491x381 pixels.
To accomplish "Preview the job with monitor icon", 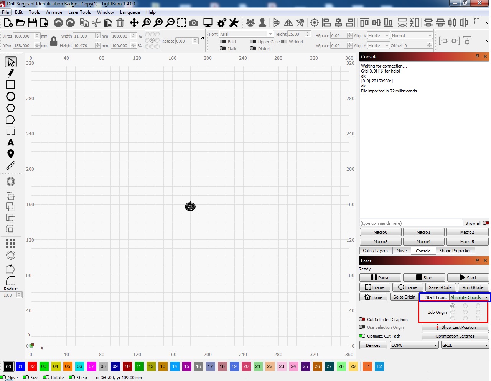I will (x=208, y=23).
